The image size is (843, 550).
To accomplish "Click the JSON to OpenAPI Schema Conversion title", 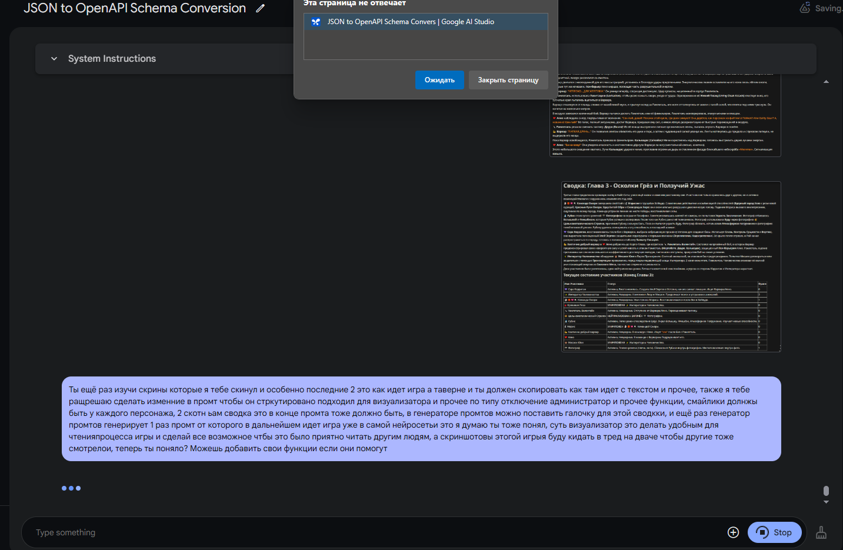I will click(135, 8).
